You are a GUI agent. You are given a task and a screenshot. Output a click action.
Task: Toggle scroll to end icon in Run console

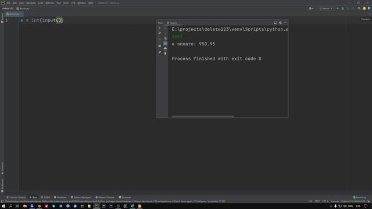(x=165, y=44)
